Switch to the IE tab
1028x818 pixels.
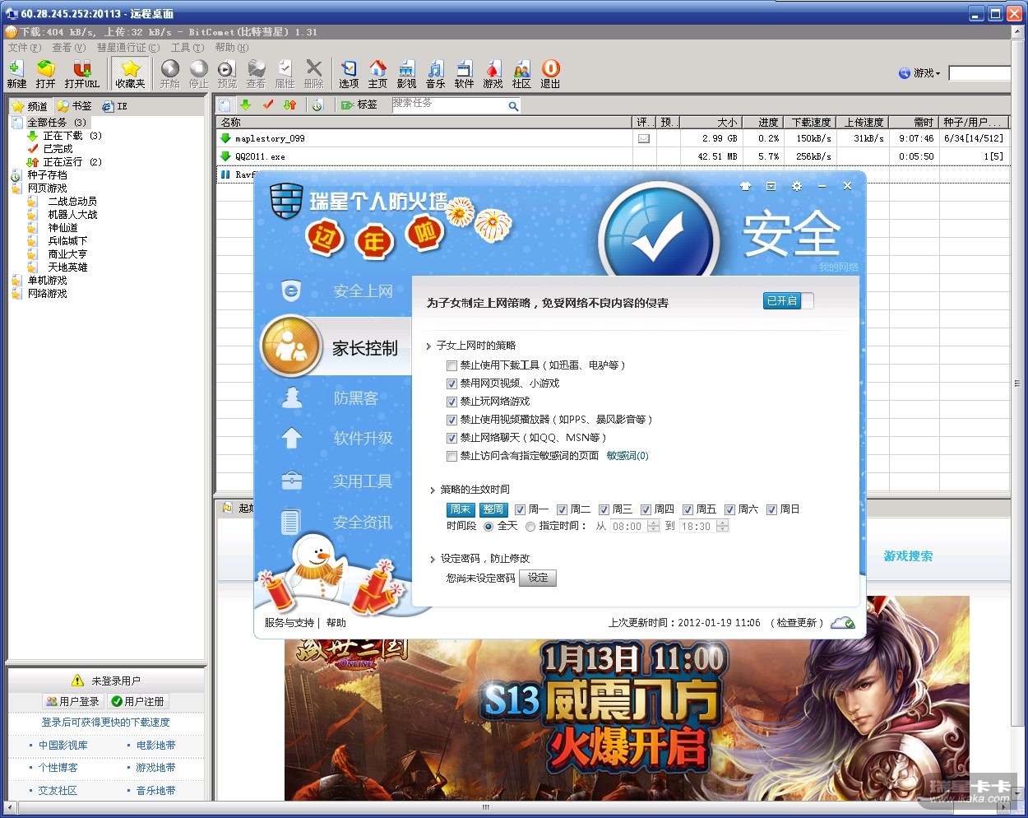[115, 106]
